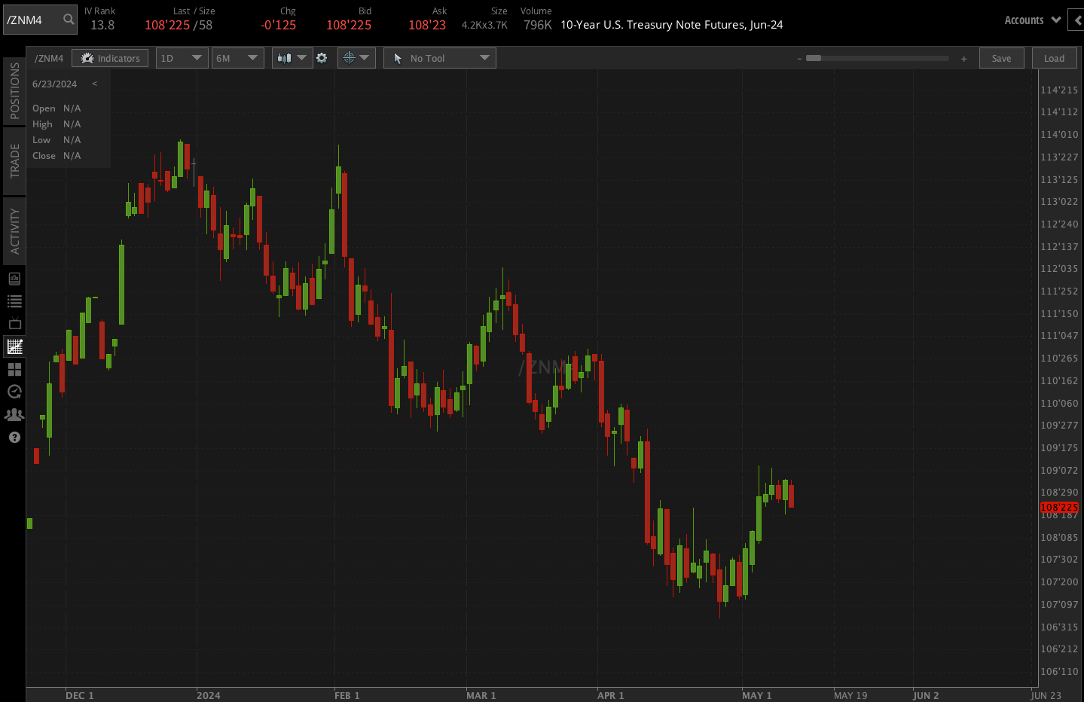This screenshot has height=702, width=1084.
Task: Open the No Tool drawing dropdown
Action: click(x=439, y=57)
